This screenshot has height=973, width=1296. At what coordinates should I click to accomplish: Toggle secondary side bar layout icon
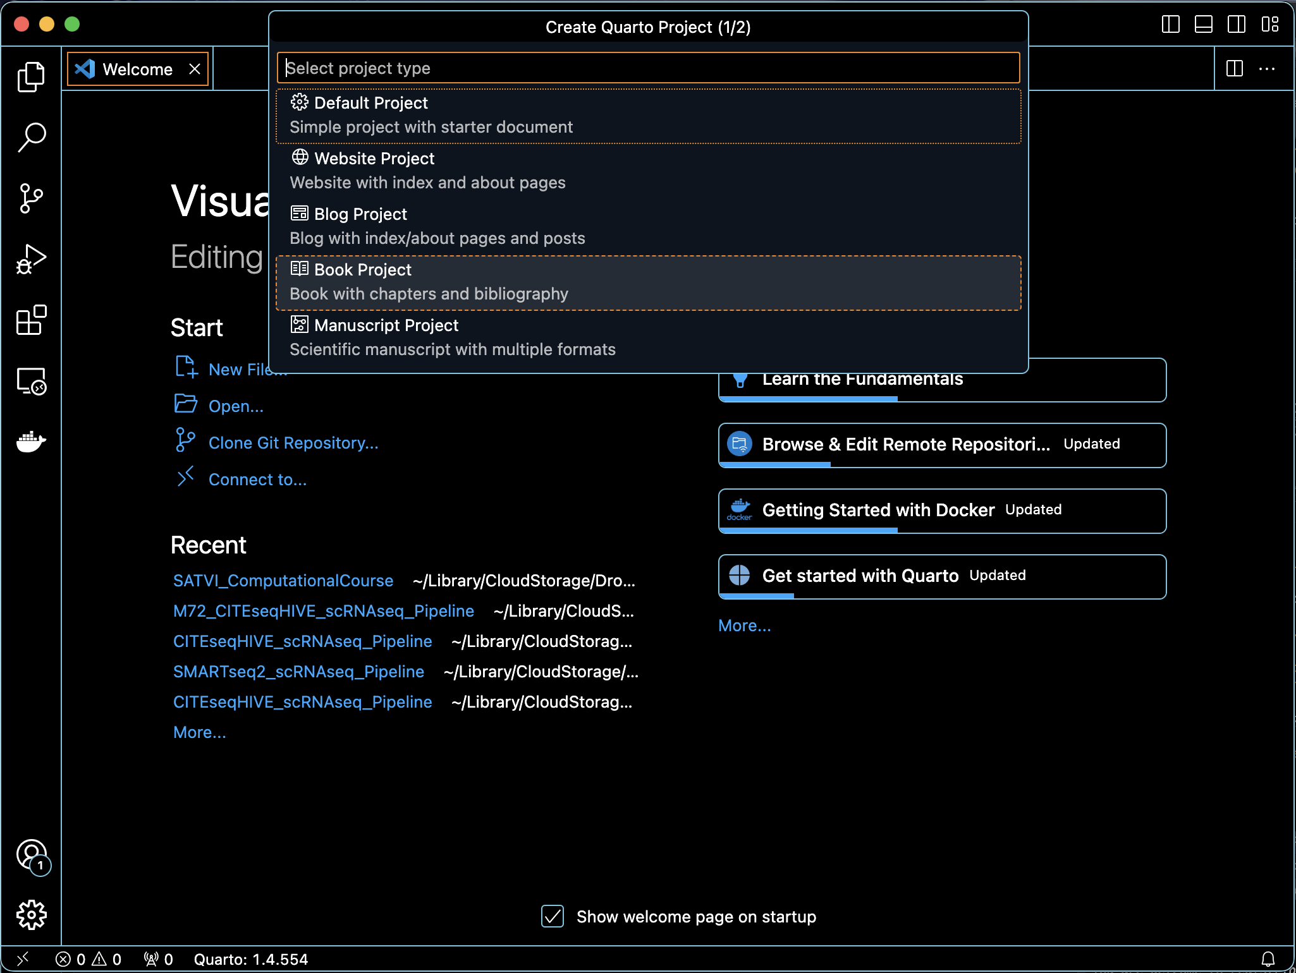click(x=1237, y=24)
